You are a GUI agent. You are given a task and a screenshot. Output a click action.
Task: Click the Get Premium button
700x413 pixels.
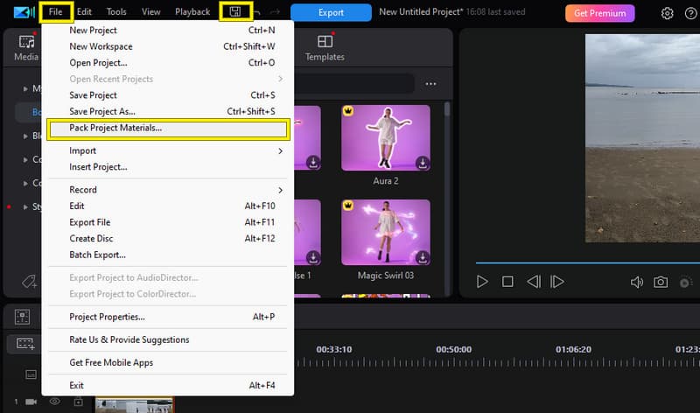point(599,13)
